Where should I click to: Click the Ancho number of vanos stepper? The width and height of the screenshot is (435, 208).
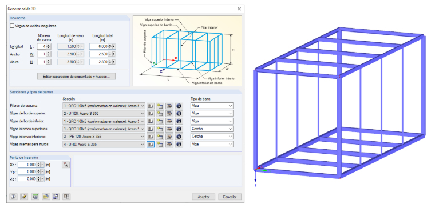(49, 54)
